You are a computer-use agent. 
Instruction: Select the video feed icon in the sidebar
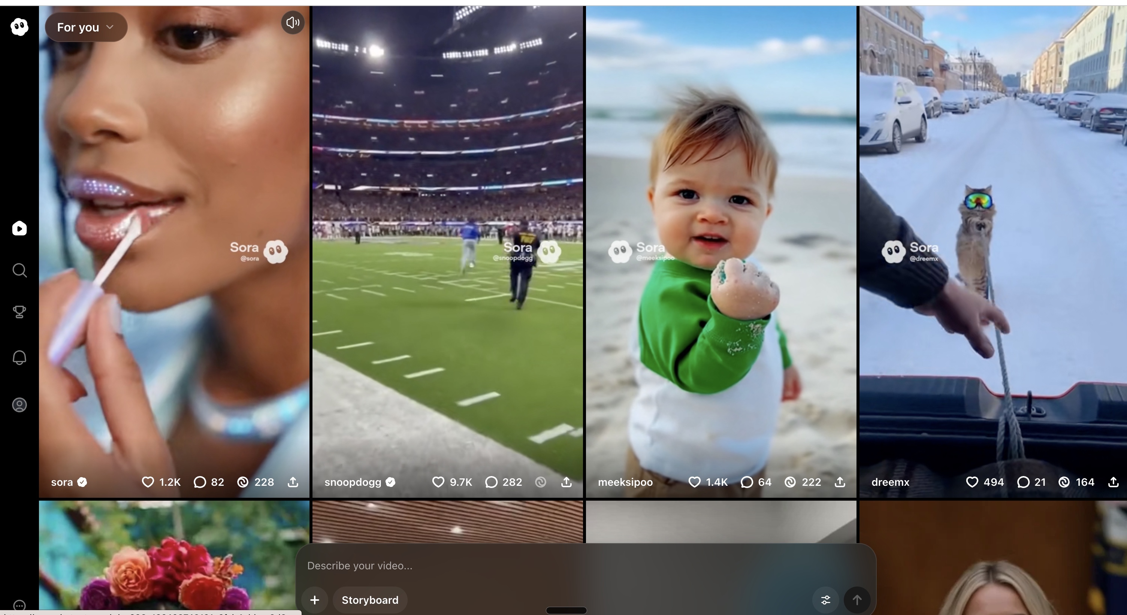pos(19,228)
